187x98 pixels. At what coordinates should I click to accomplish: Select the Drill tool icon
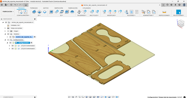click(x=79, y=12)
